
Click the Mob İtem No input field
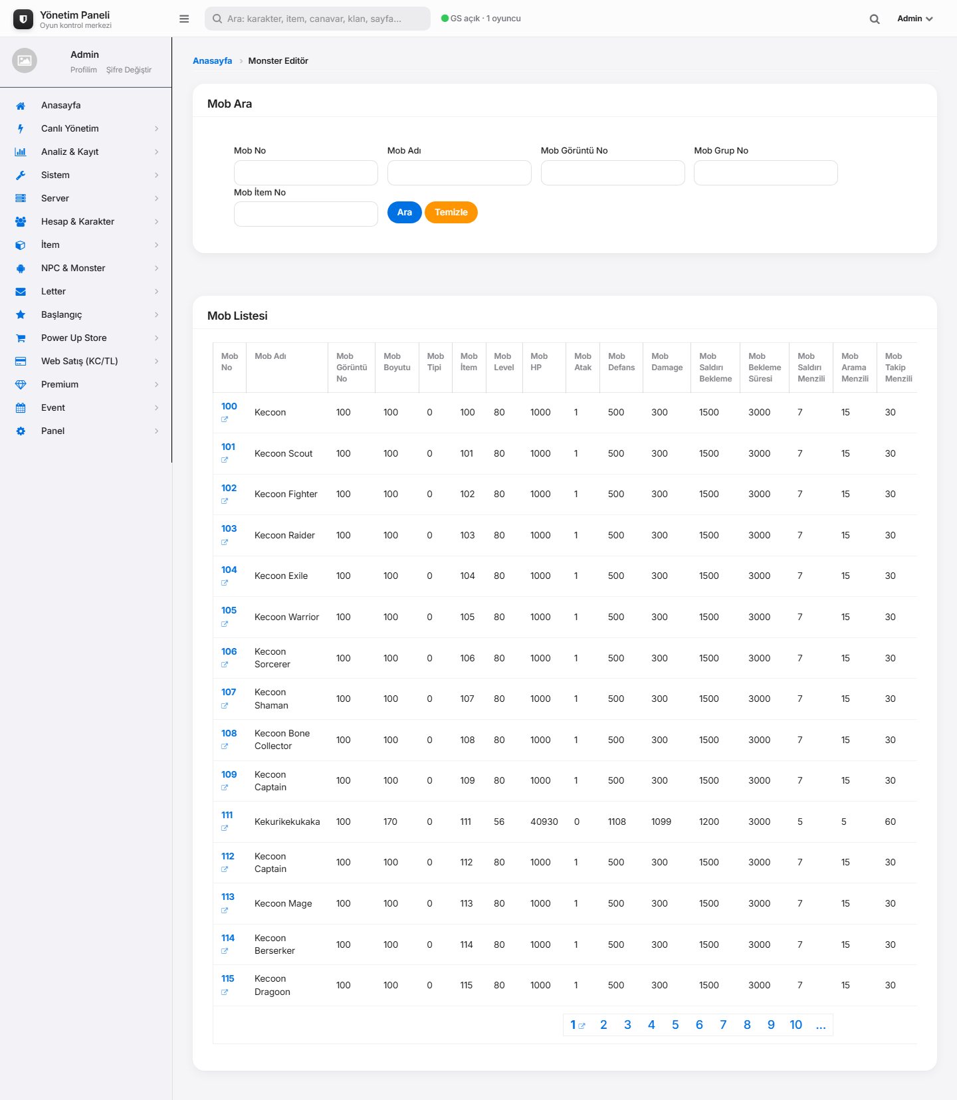pyautogui.click(x=306, y=214)
